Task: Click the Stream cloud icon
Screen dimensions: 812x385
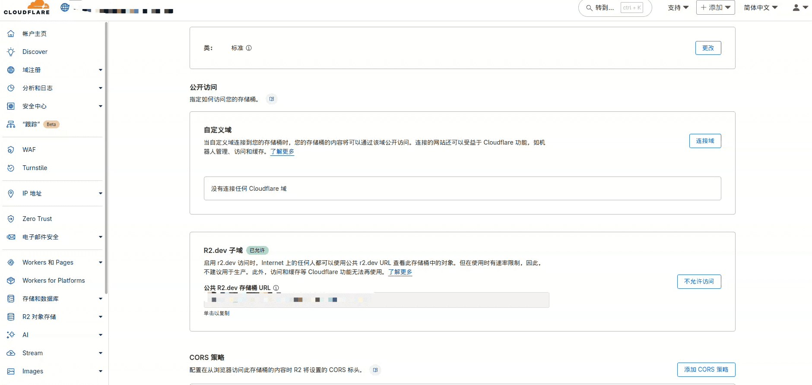Action: click(11, 353)
